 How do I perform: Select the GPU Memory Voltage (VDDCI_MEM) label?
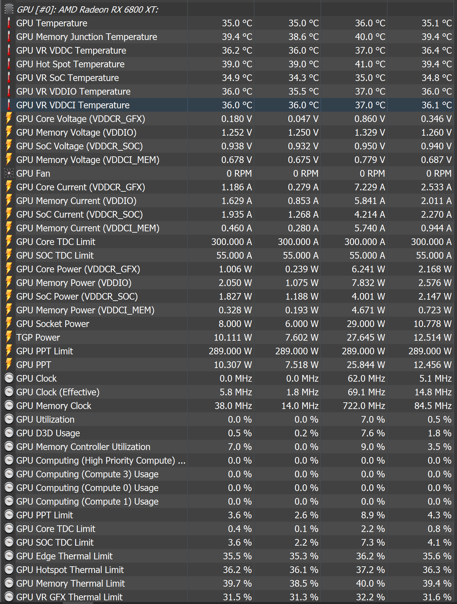(88, 160)
